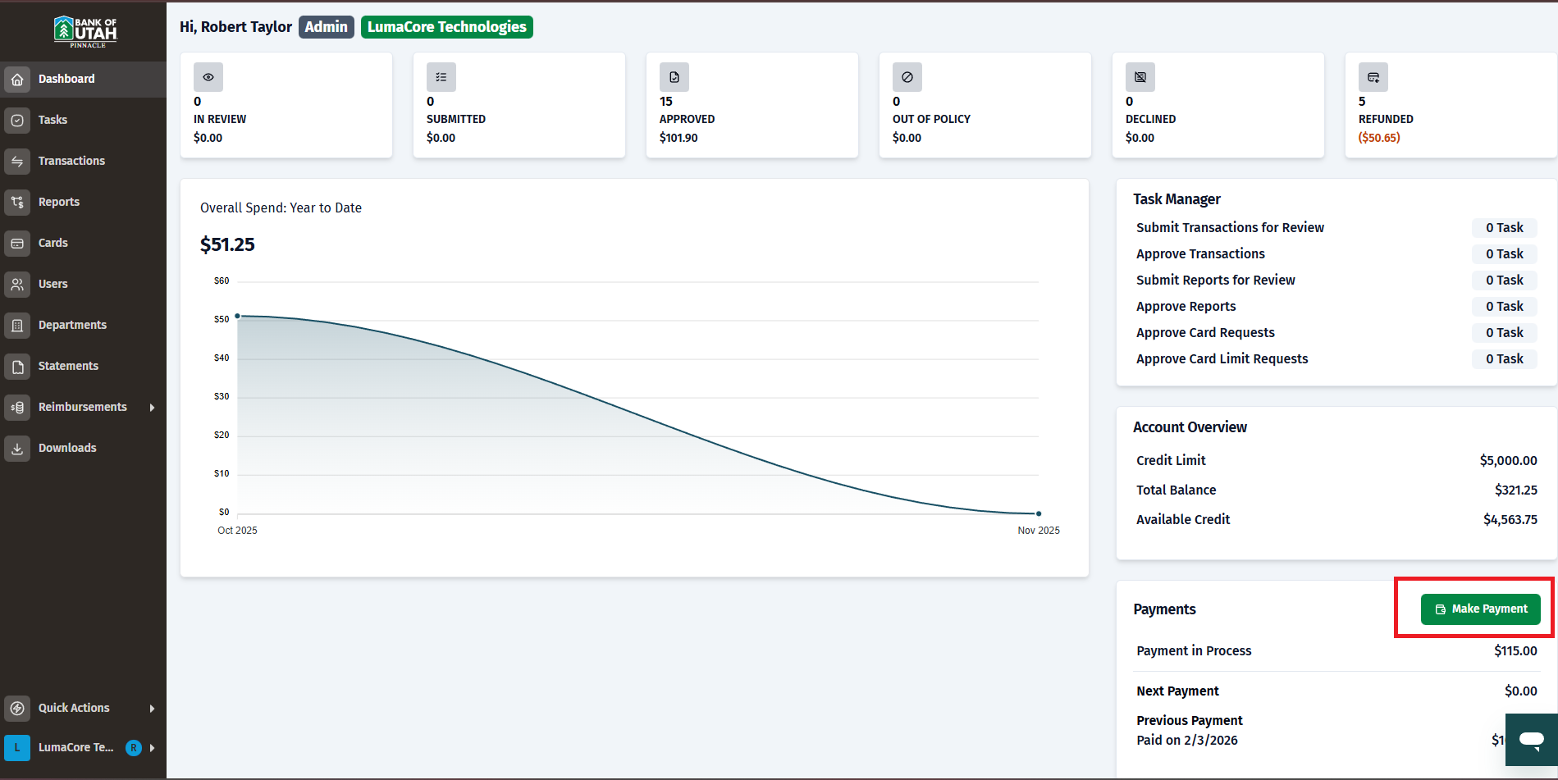Click the Downloads icon in sidebar
The height and width of the screenshot is (780, 1558).
pos(17,448)
